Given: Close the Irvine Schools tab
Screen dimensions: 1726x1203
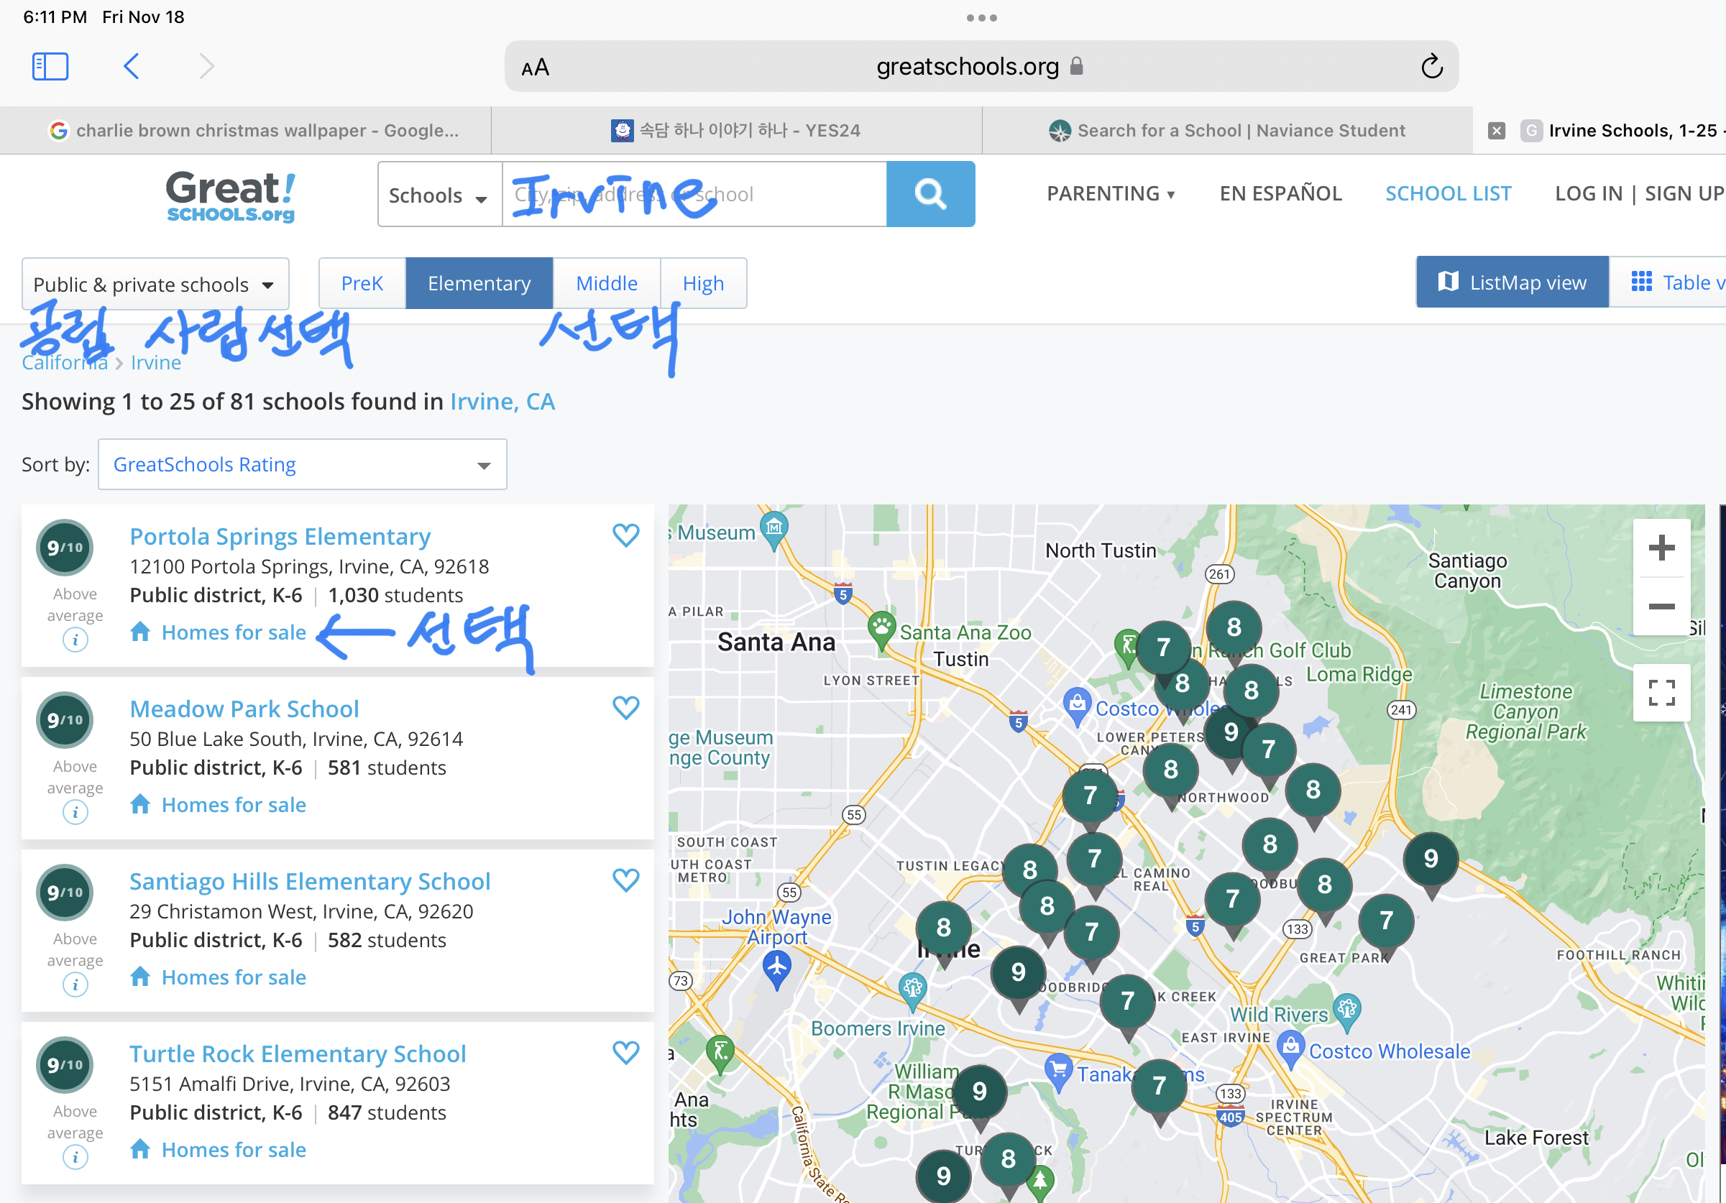Looking at the screenshot, I should click(x=1496, y=131).
